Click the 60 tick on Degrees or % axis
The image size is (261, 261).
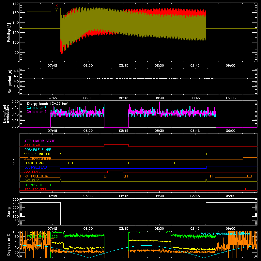tap(17, 242)
